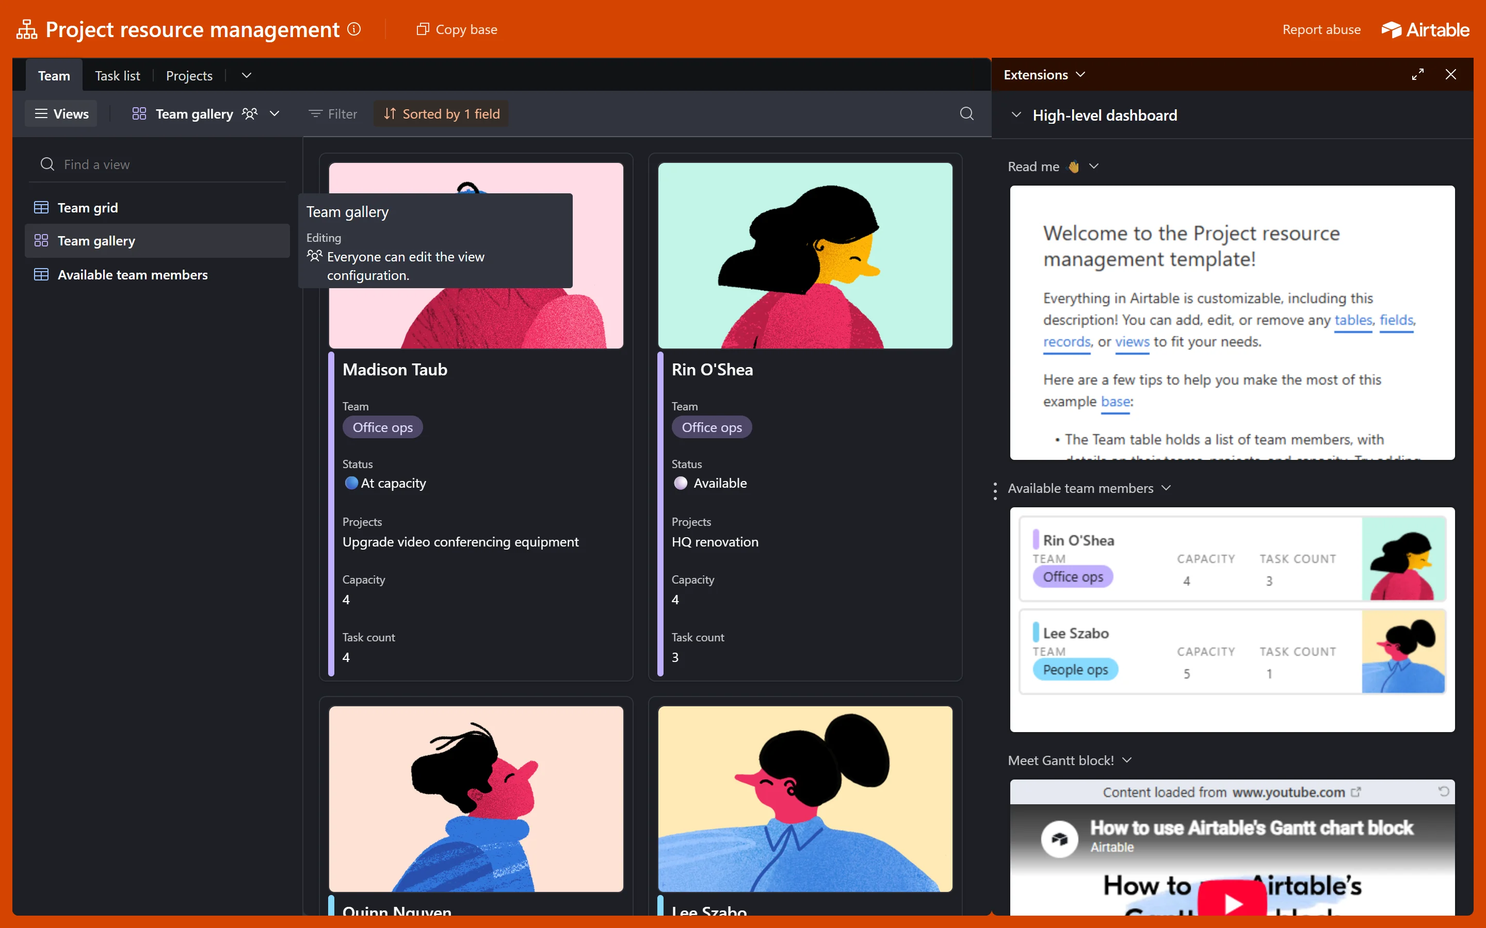Image resolution: width=1486 pixels, height=928 pixels.
Task: Reload the YouTube embedded content
Action: 1444,792
